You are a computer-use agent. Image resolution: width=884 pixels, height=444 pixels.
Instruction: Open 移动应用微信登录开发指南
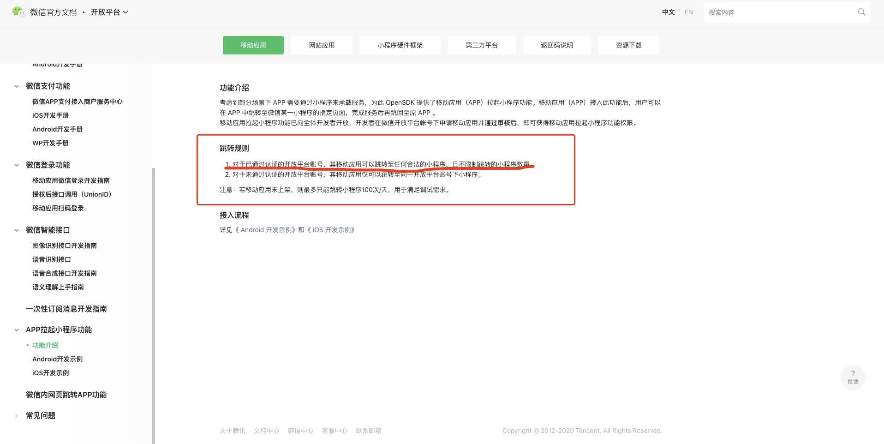pos(71,180)
